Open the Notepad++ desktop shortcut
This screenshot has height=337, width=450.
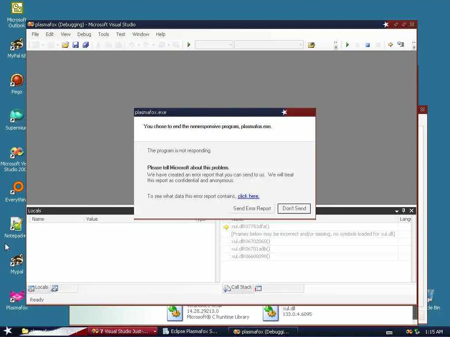(15, 228)
